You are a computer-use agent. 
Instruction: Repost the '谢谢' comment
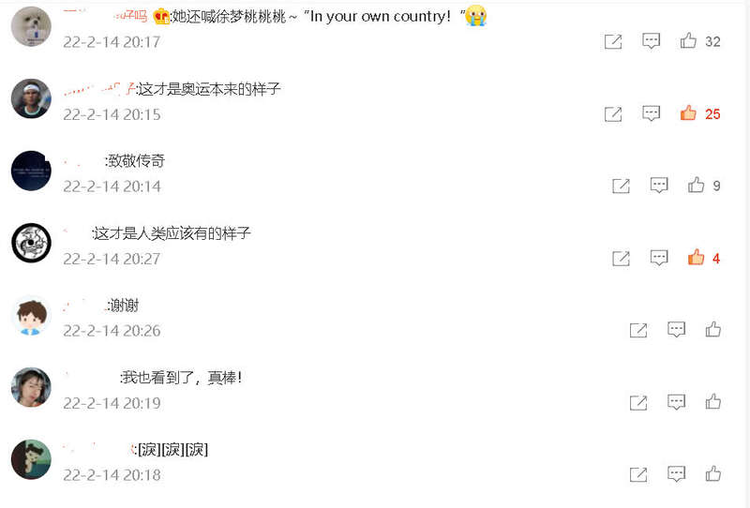click(x=638, y=330)
